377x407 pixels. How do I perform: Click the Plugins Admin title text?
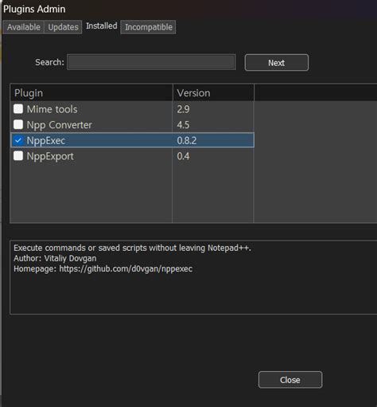click(34, 9)
